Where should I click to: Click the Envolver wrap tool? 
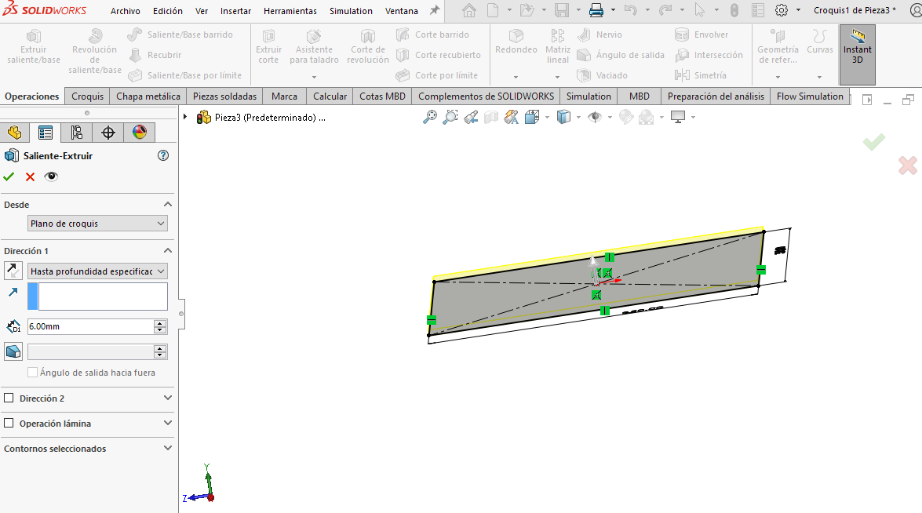[702, 35]
